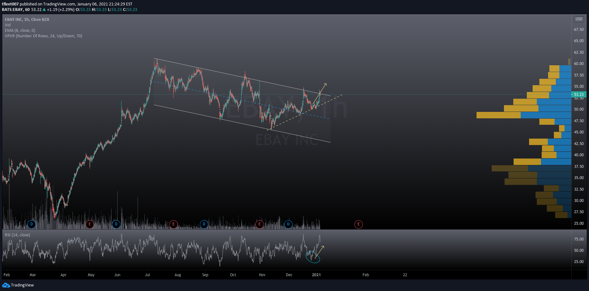
Task: Click the 22 date label on time axis
Action: [405, 275]
